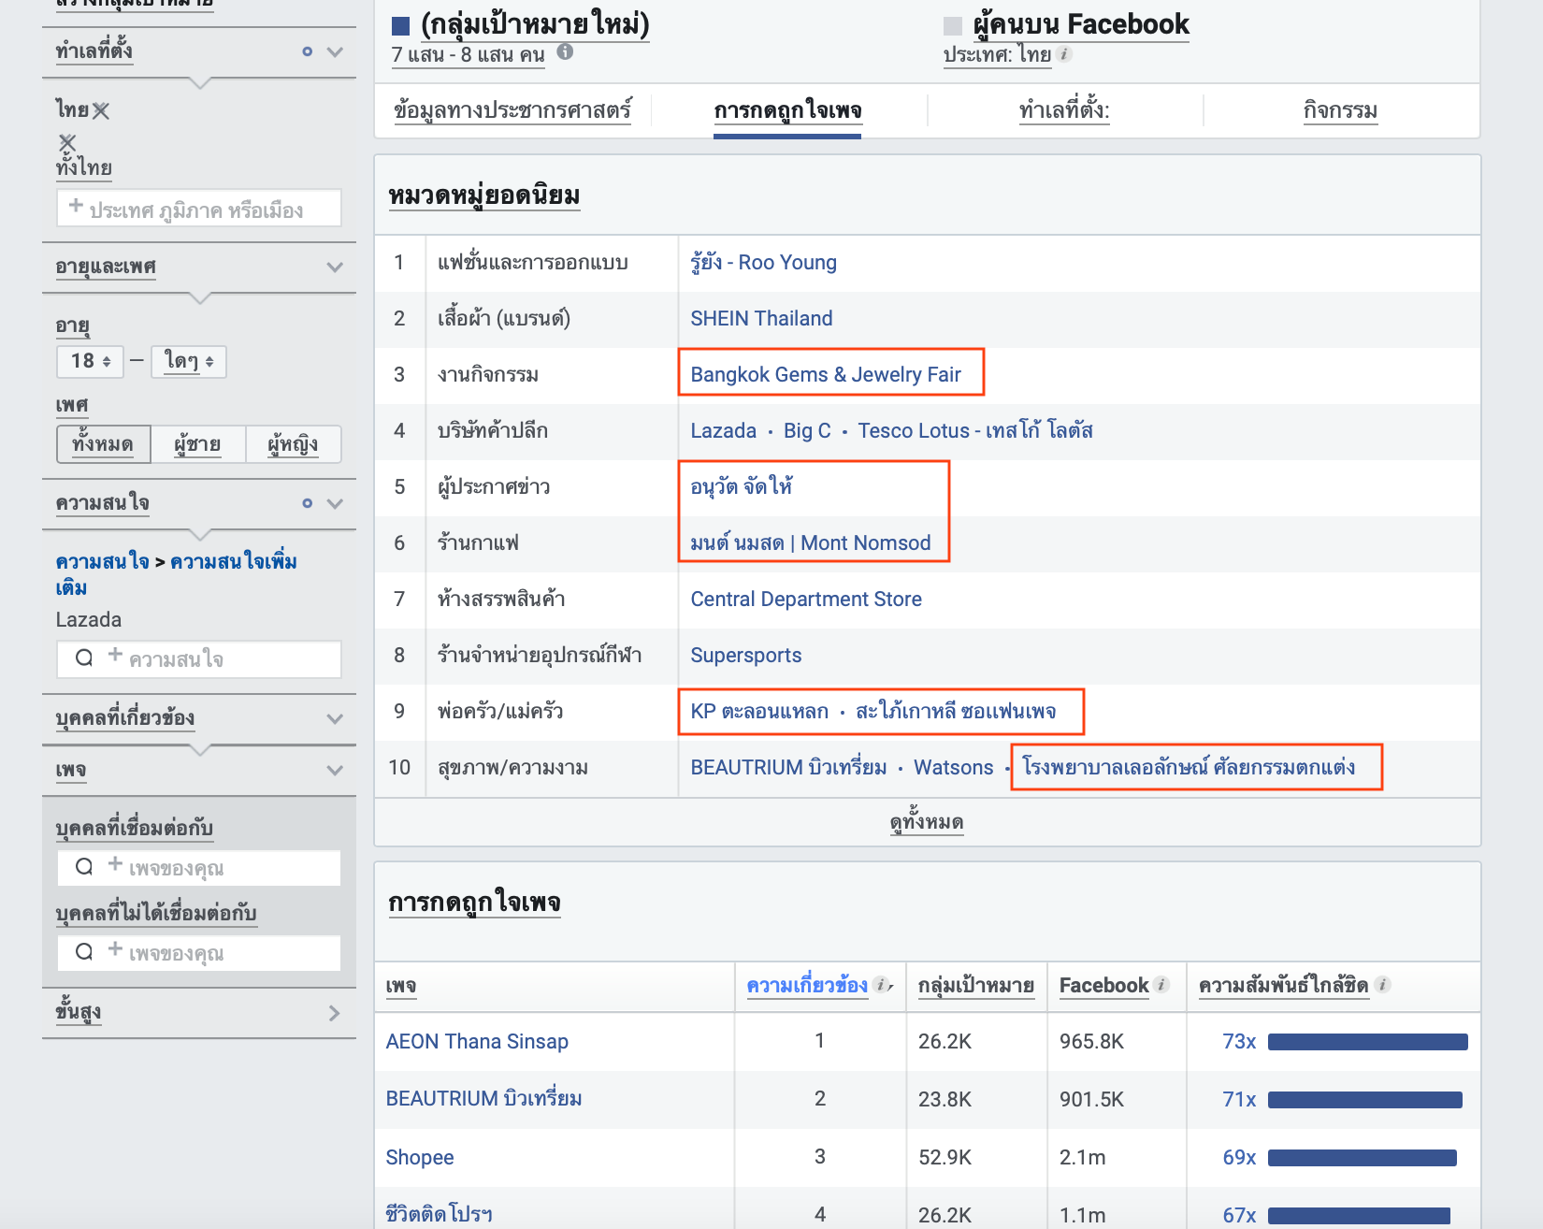Switch to ข้อมูลทางประชากรศาสตร์ tab

click(x=512, y=110)
